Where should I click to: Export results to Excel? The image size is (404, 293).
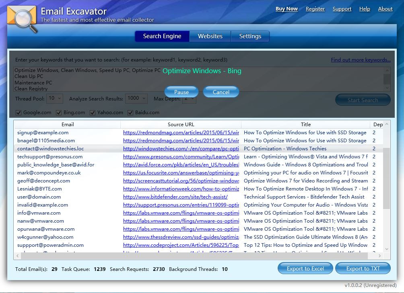point(305,268)
